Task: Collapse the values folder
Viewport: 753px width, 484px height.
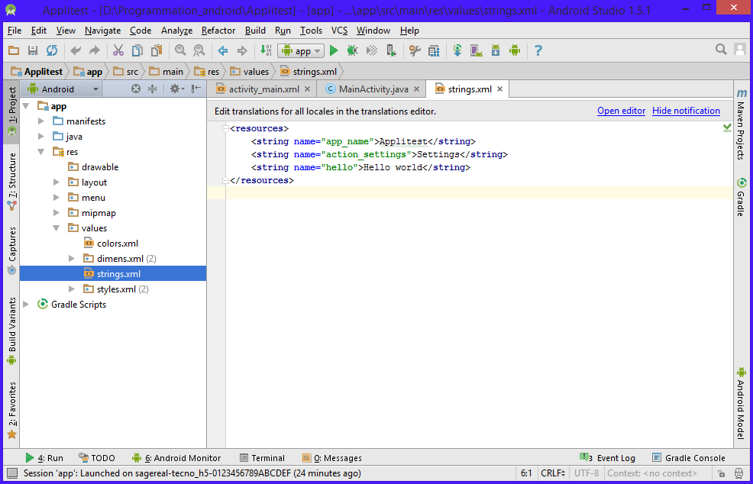Action: point(57,228)
